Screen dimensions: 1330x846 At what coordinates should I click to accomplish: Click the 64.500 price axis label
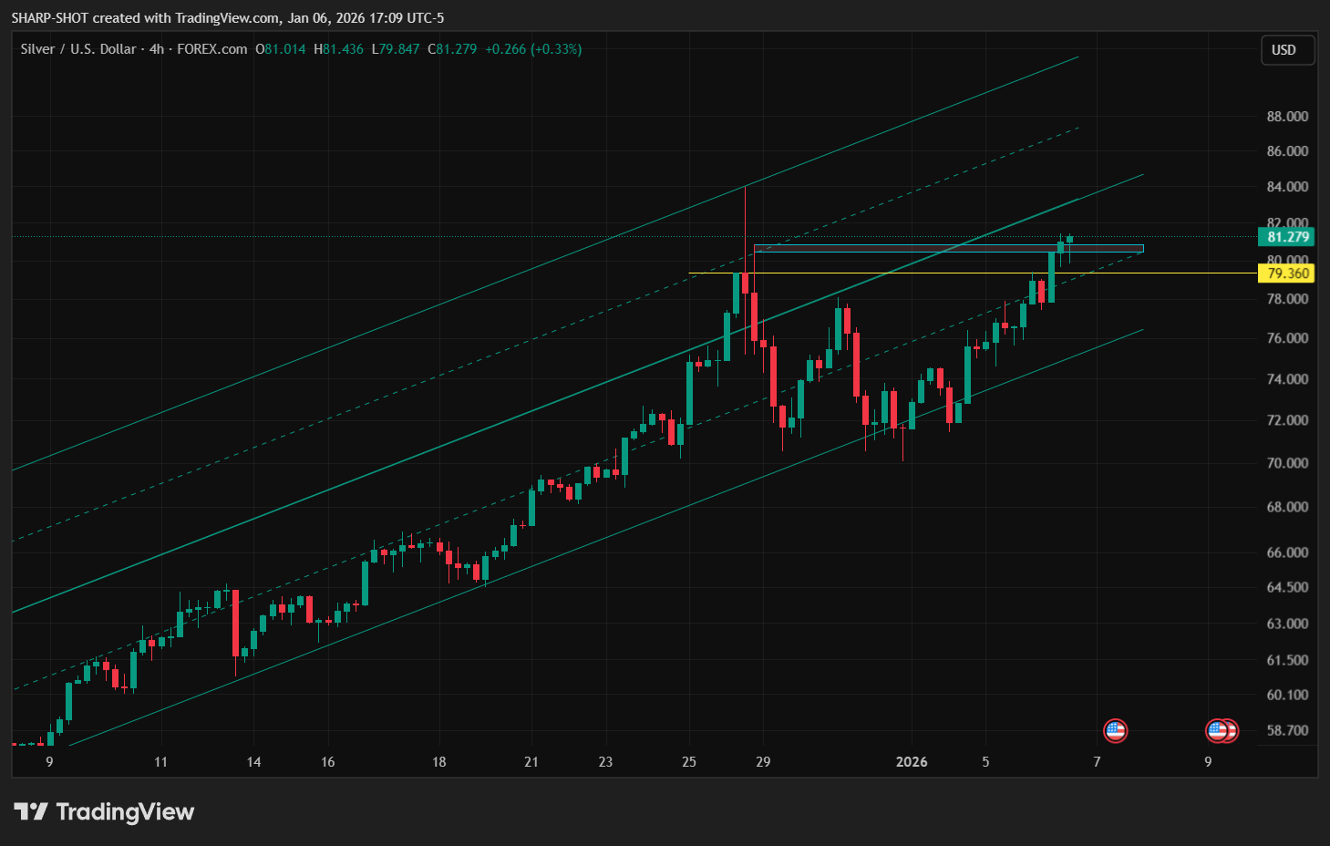[x=1287, y=587]
